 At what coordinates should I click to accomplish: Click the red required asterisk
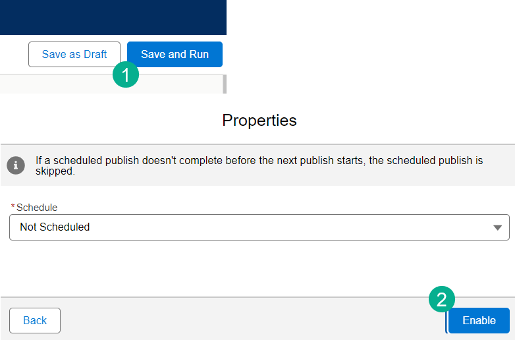[13, 208]
